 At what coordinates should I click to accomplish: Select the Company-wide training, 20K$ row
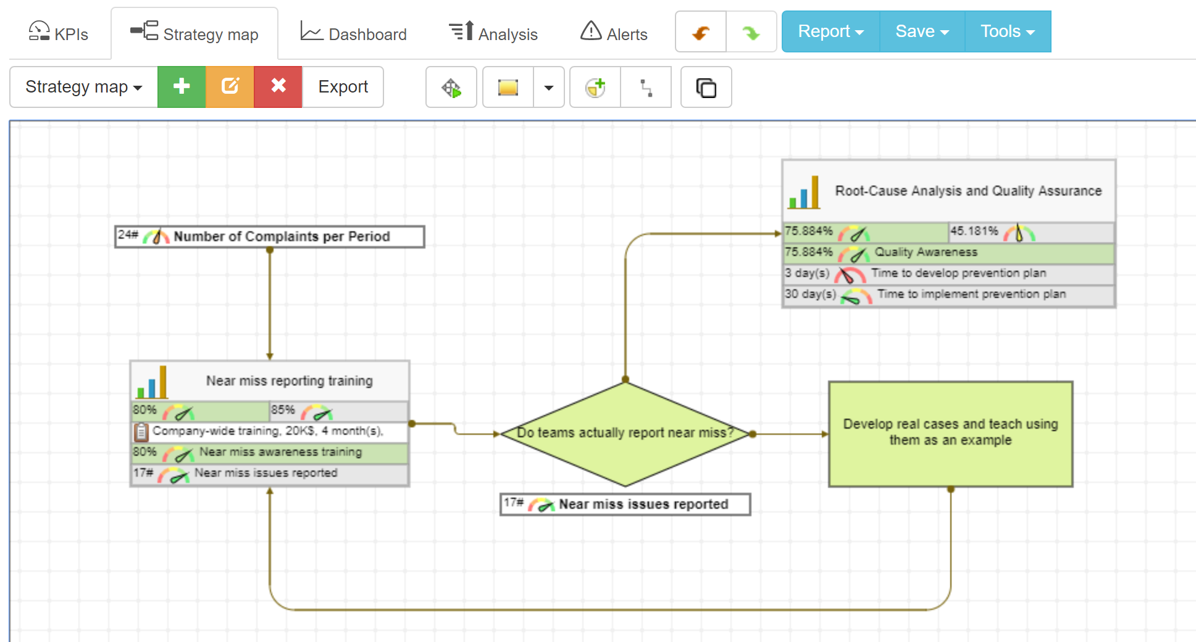(x=270, y=432)
